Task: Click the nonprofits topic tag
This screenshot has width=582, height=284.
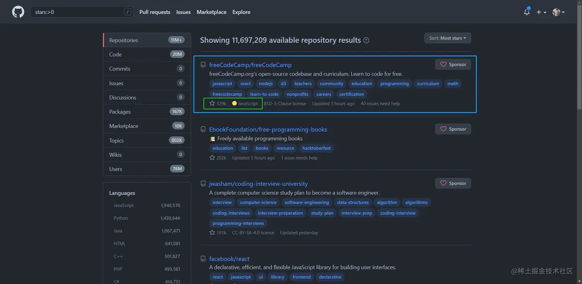Action: click(x=298, y=94)
